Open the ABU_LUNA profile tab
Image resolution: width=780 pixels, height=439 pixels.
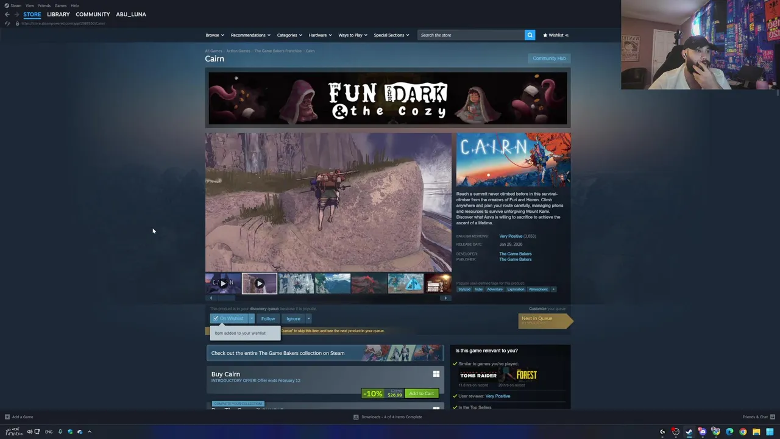(x=131, y=14)
